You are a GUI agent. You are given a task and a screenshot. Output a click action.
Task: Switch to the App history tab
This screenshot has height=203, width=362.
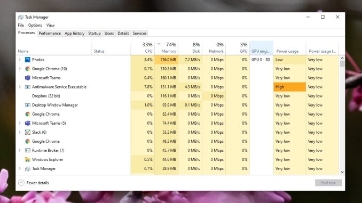(x=74, y=34)
